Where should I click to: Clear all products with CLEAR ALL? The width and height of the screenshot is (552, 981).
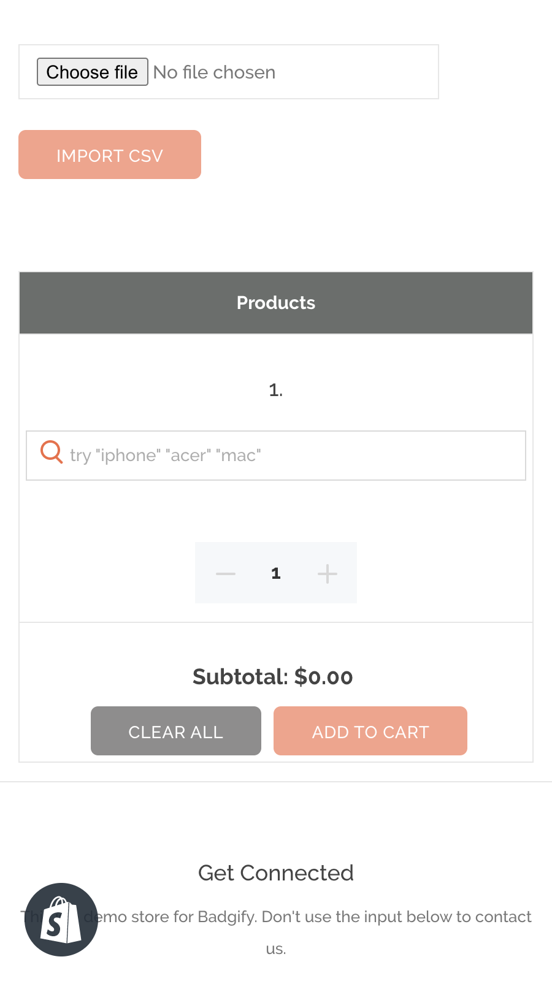175,731
